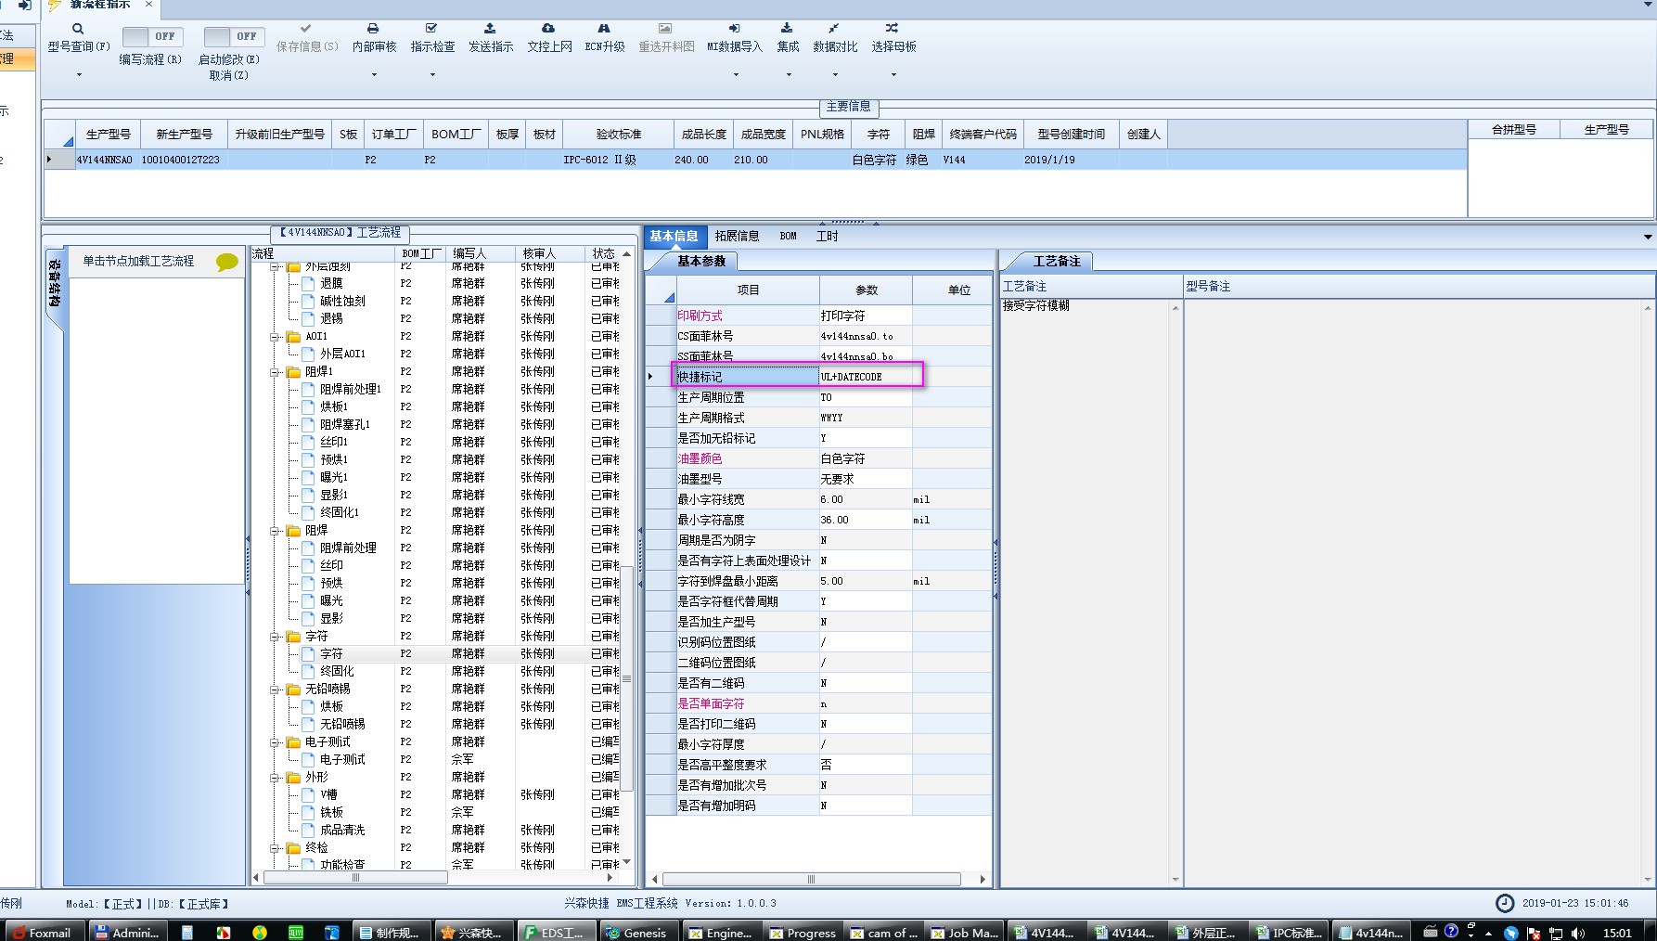1657x941 pixels.
Task: Click the 选择母板 shuffle icon
Action: click(x=892, y=29)
